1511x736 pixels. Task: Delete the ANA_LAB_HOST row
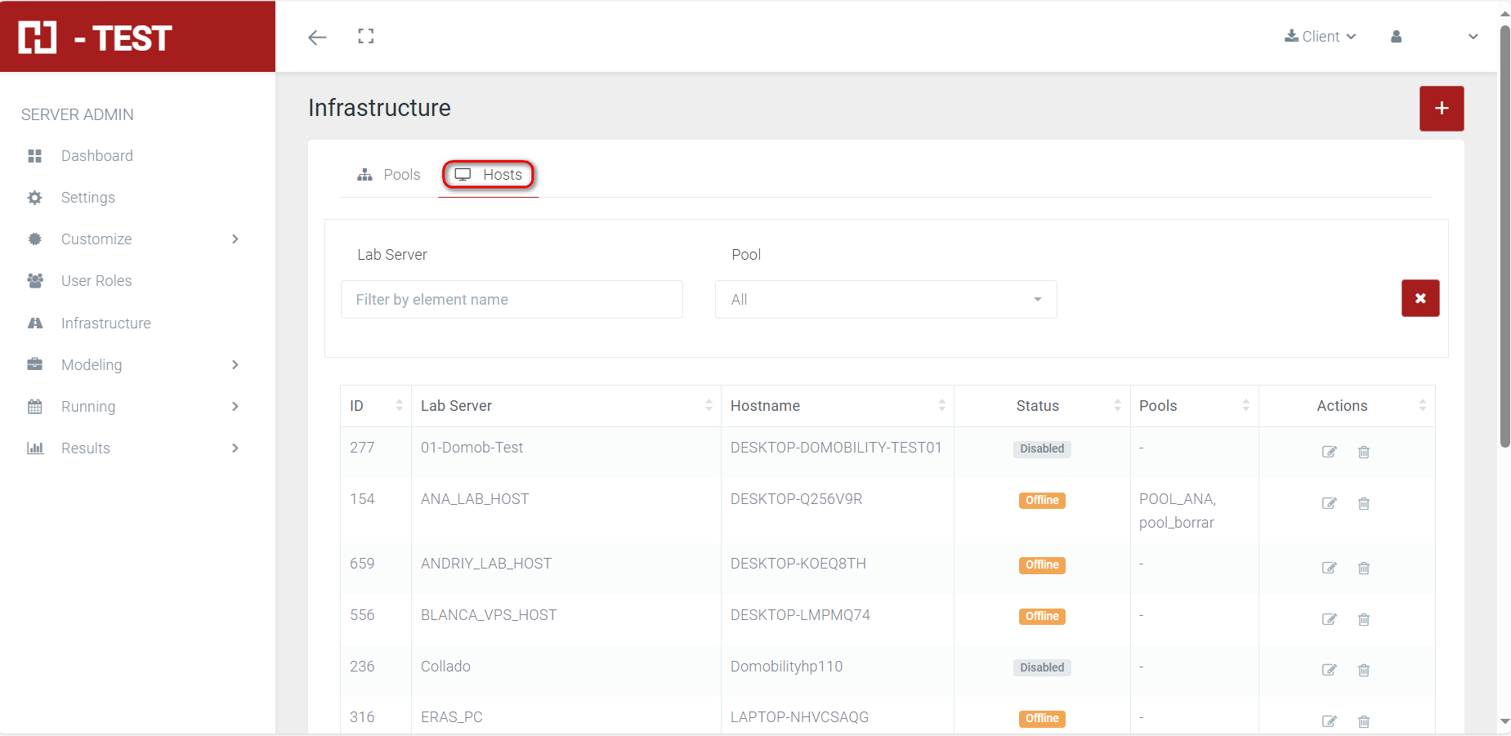point(1363,503)
